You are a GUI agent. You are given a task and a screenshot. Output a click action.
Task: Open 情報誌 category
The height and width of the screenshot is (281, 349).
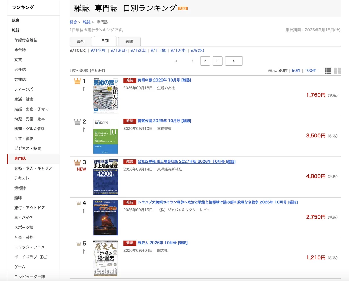point(20,188)
